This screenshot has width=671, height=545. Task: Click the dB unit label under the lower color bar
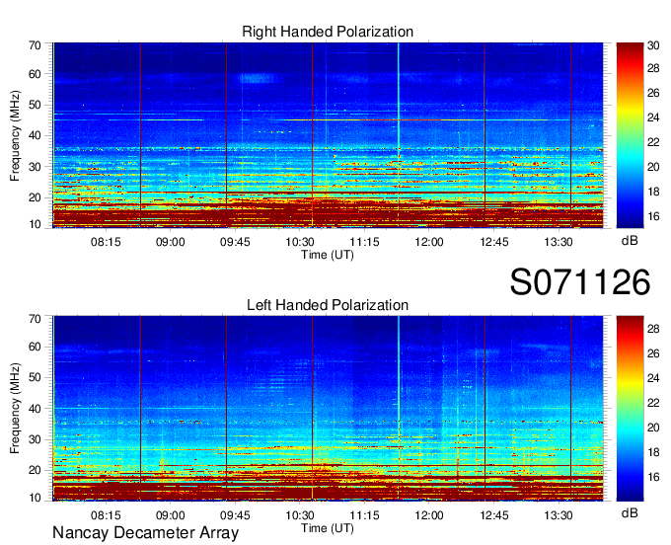click(630, 512)
